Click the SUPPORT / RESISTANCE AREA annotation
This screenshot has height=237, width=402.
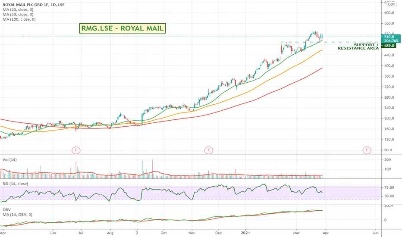(358, 47)
